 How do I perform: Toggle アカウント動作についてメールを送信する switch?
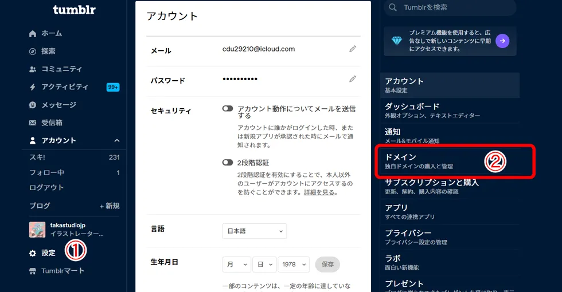pos(228,108)
